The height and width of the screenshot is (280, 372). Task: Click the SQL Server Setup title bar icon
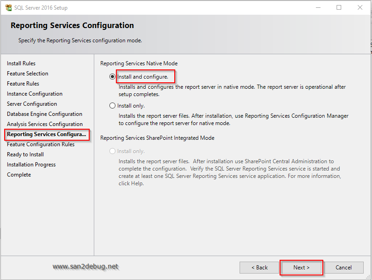pyautogui.click(x=8, y=8)
